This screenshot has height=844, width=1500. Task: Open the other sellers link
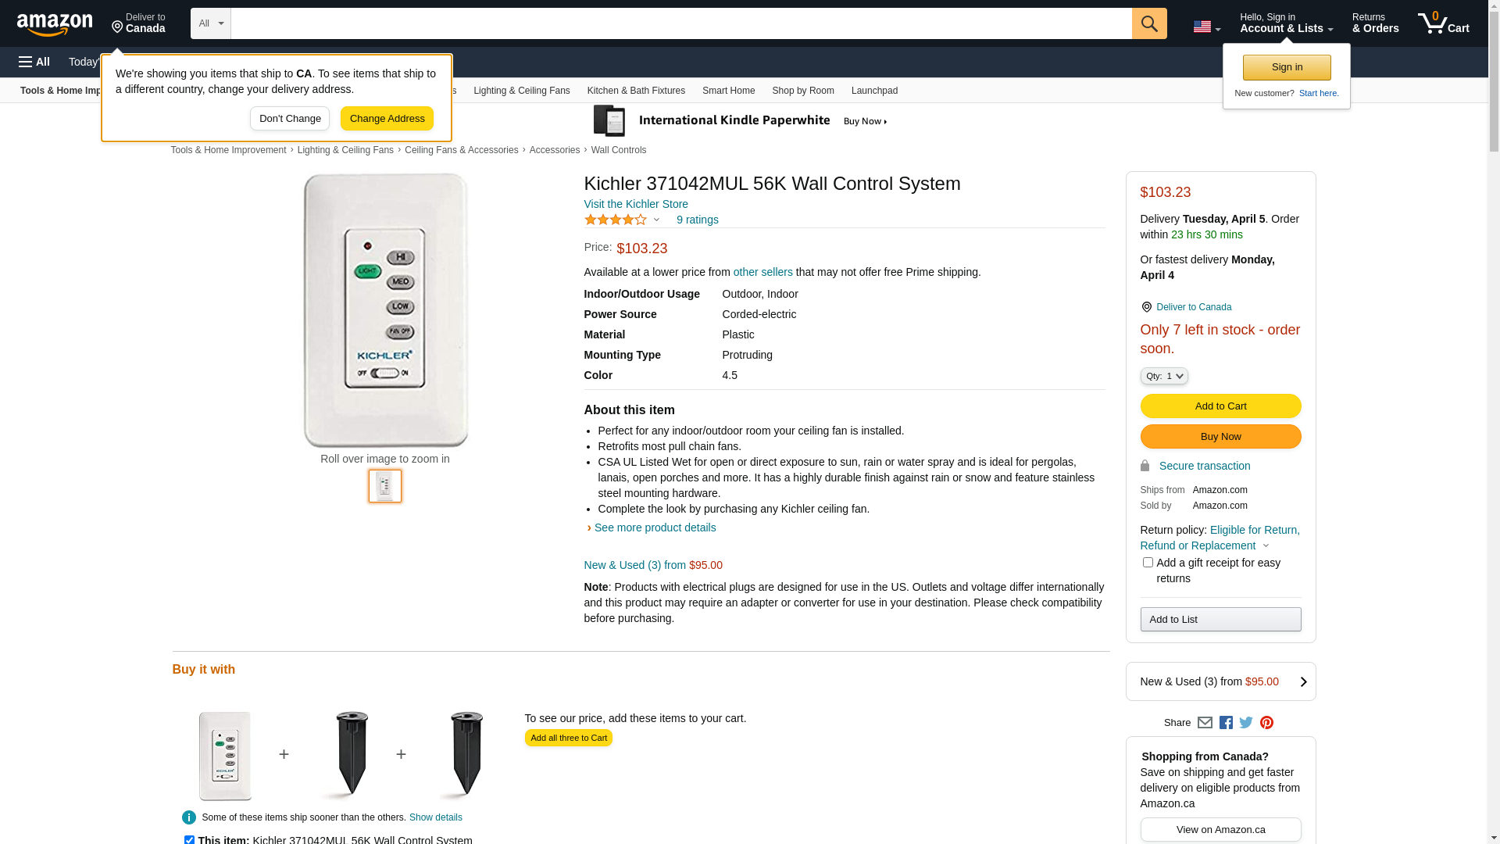click(762, 272)
